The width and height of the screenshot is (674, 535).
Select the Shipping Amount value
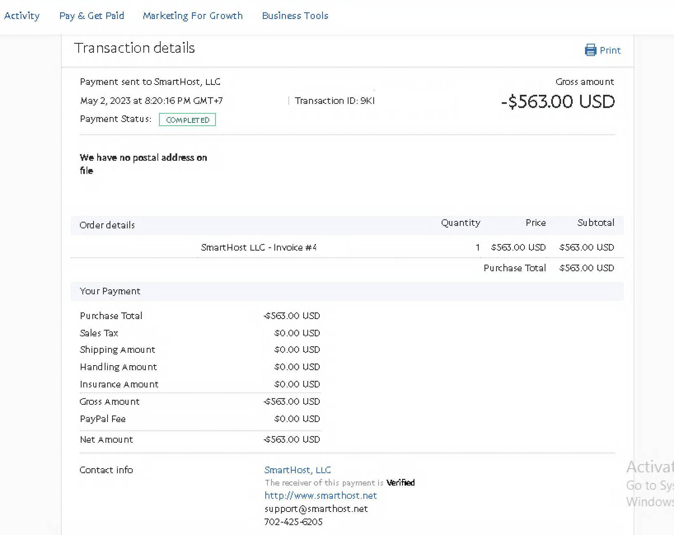[297, 350]
